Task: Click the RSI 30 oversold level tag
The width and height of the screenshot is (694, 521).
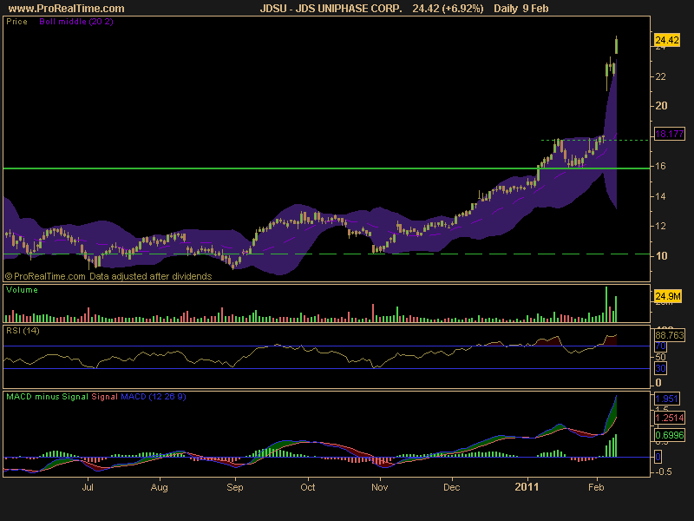Action: tap(660, 368)
